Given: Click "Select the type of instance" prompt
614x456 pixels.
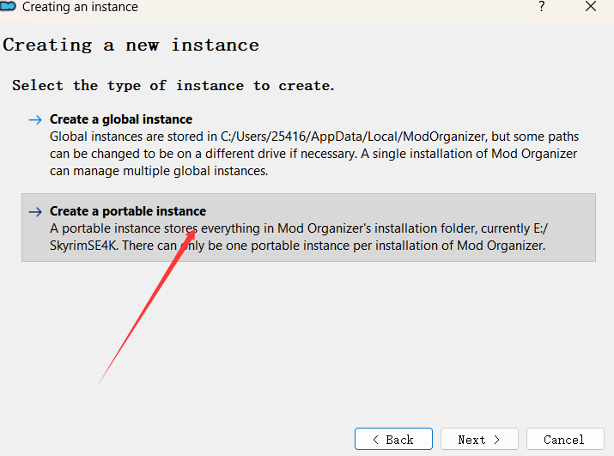Looking at the screenshot, I should pyautogui.click(x=173, y=86).
